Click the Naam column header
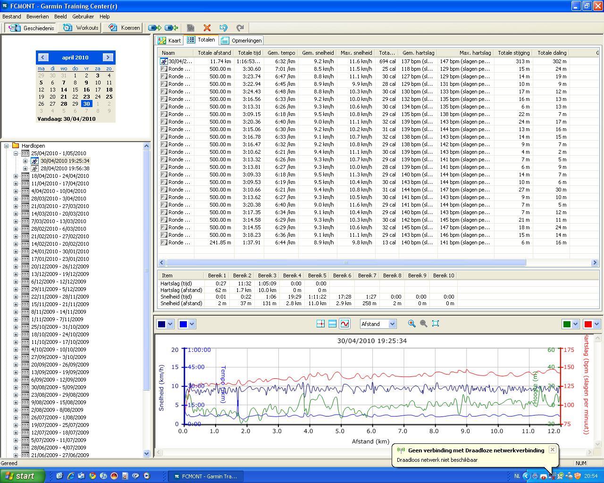 [x=176, y=53]
